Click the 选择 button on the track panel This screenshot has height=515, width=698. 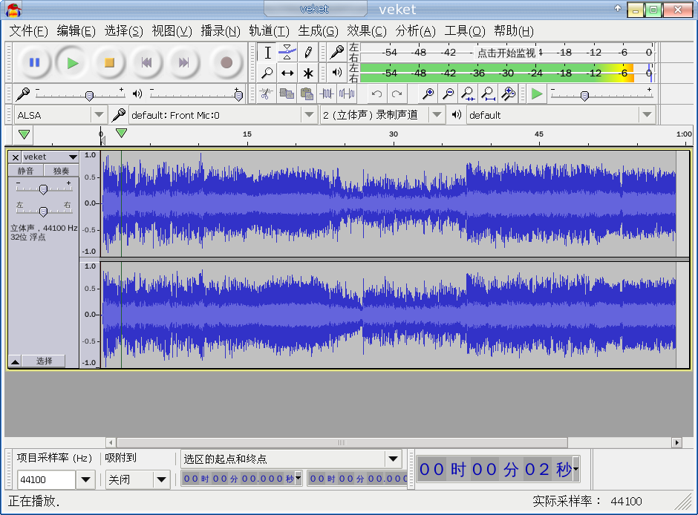point(44,361)
